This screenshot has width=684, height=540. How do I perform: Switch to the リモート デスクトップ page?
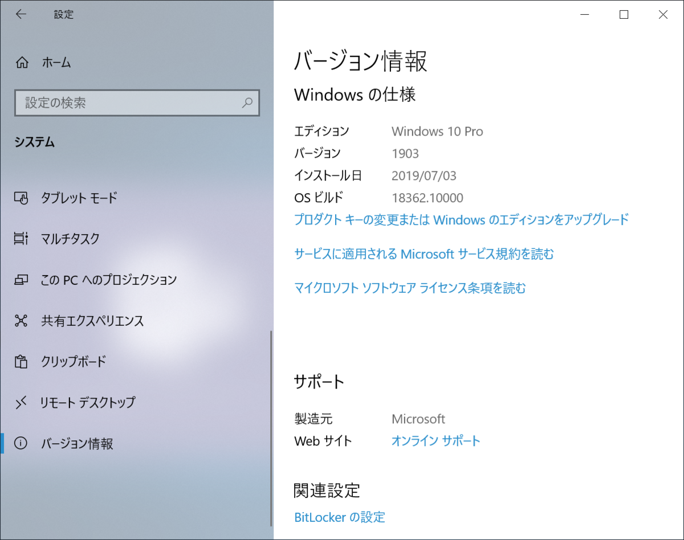point(89,402)
